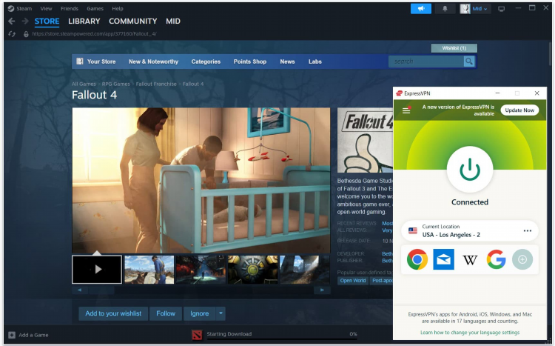Click the padlock icon beside the URL
This screenshot has width=555, height=346.
[x=26, y=34]
